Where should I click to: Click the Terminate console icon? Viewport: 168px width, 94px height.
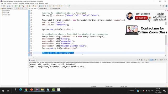[x=138, y=60]
